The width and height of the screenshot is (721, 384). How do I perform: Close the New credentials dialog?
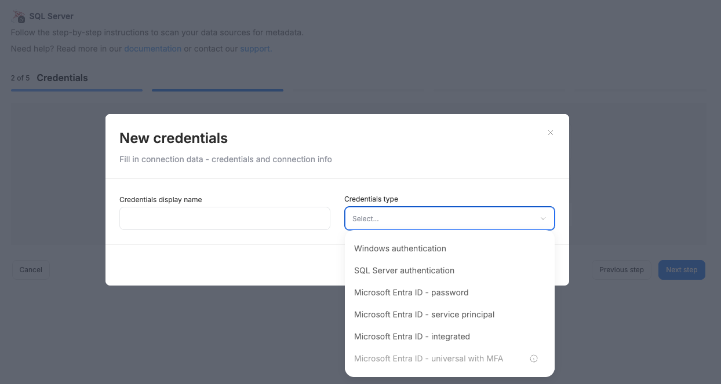click(x=551, y=133)
